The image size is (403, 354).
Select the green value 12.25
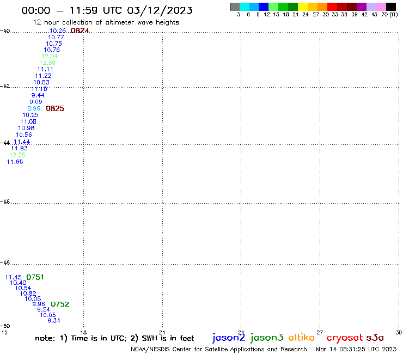coord(17,155)
